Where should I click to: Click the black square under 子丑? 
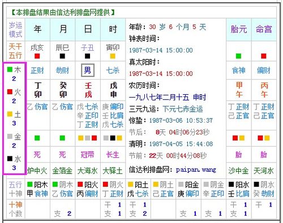click(x=88, y=56)
